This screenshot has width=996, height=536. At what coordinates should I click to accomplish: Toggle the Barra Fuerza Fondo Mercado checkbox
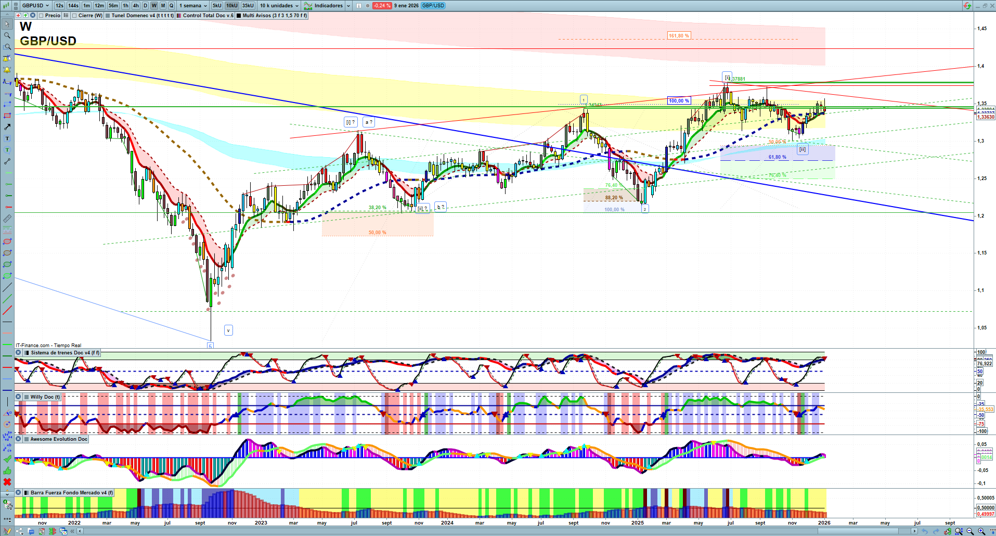[x=27, y=493]
